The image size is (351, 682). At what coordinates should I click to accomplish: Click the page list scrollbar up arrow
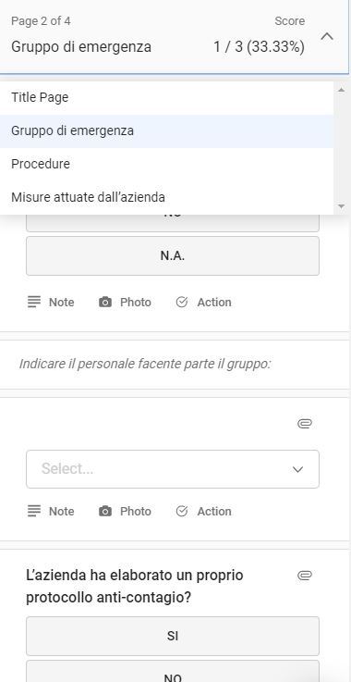coord(341,89)
